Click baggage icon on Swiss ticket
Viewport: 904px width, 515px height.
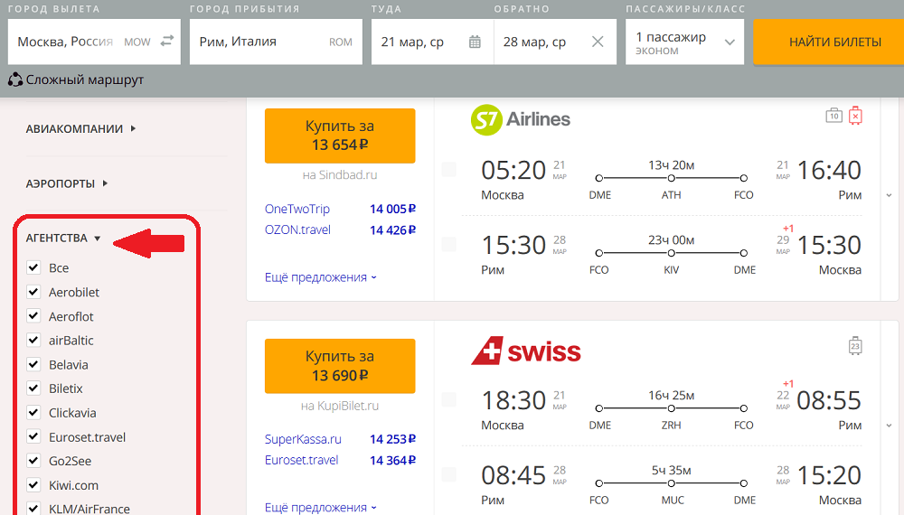click(x=855, y=346)
